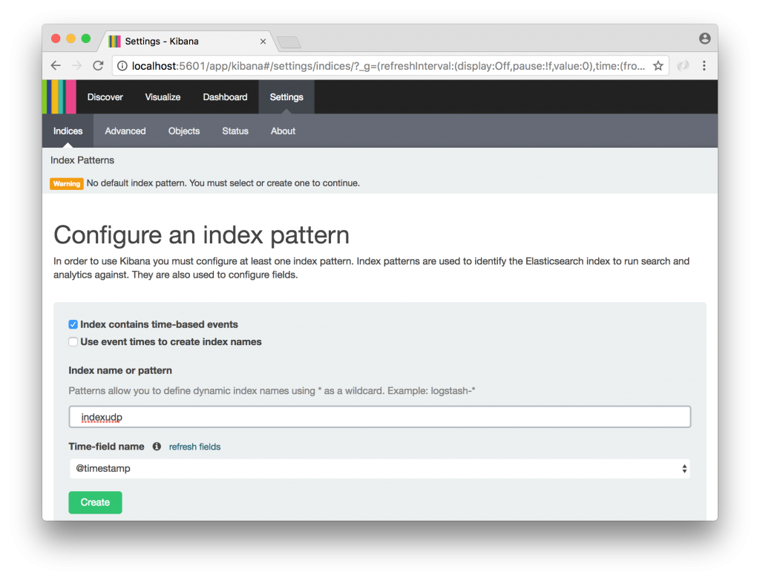Uncheck Index contains time-based events
Screen dimensions: 760x581
73,325
